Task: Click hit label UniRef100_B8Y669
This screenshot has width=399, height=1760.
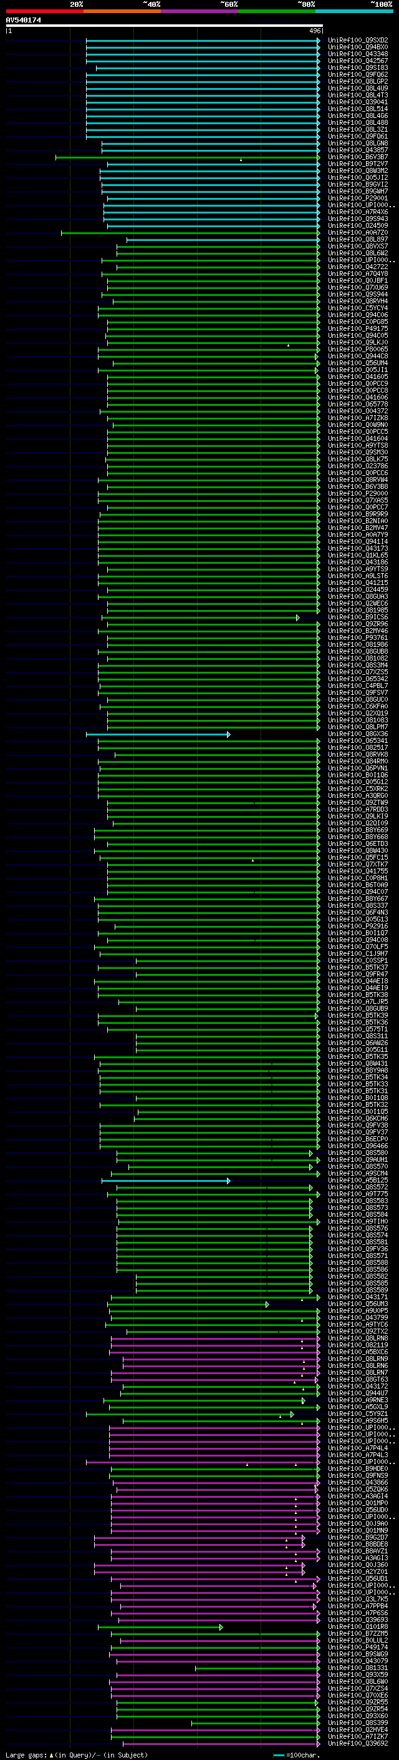Action: pos(358,830)
